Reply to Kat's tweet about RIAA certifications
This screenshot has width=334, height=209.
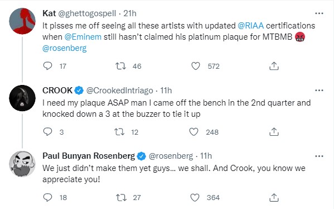click(x=47, y=66)
